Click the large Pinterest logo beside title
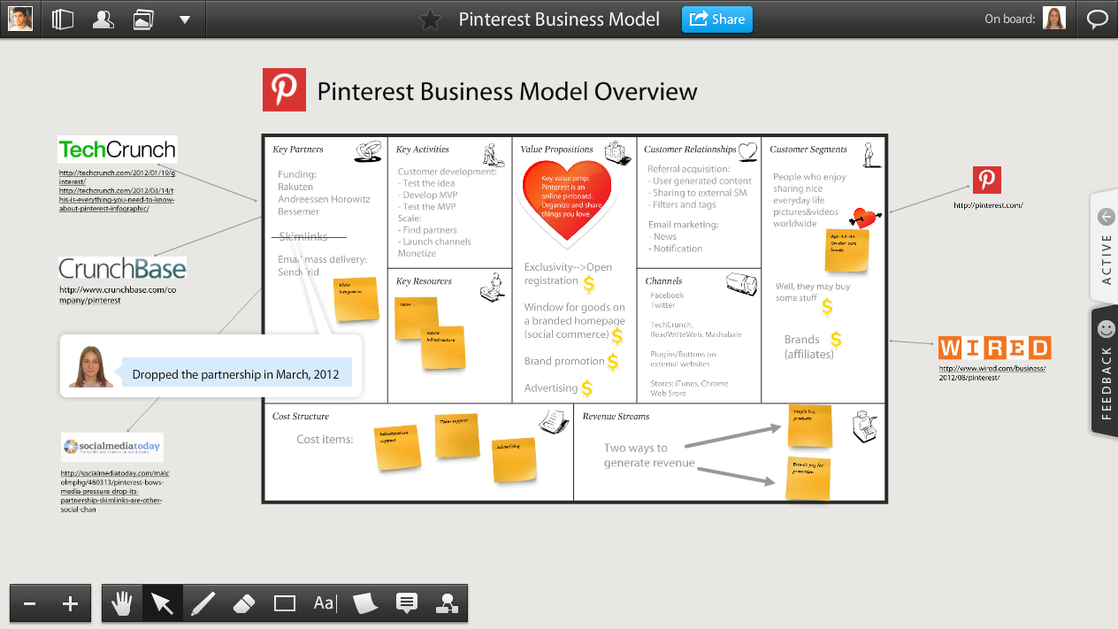The image size is (1118, 629). click(284, 89)
